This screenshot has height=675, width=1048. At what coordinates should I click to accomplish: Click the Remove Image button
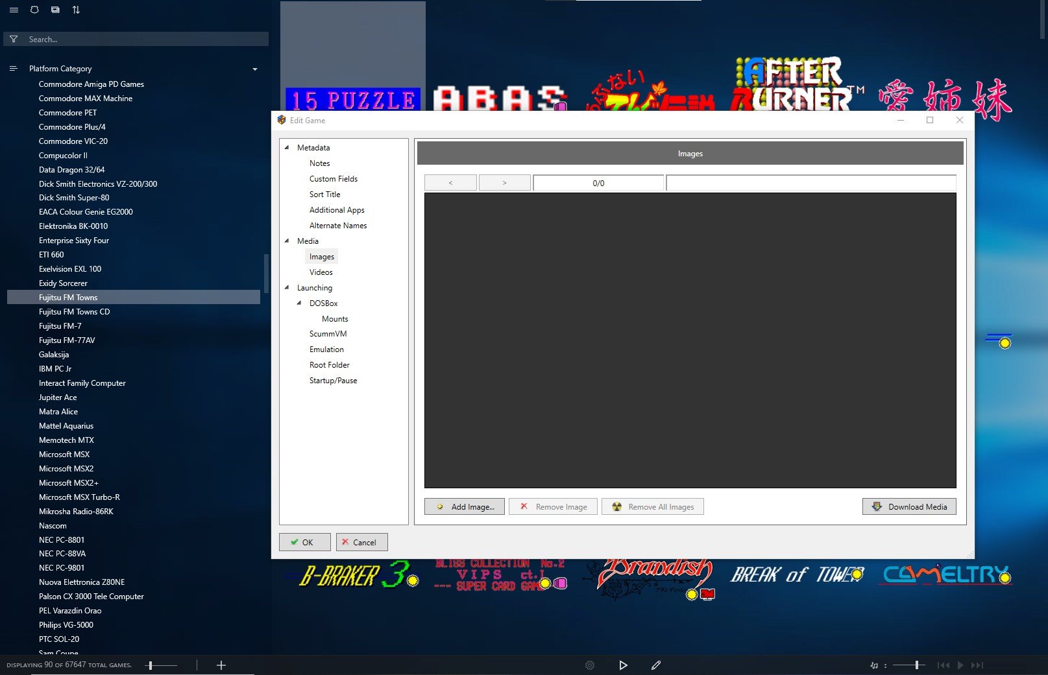[554, 506]
